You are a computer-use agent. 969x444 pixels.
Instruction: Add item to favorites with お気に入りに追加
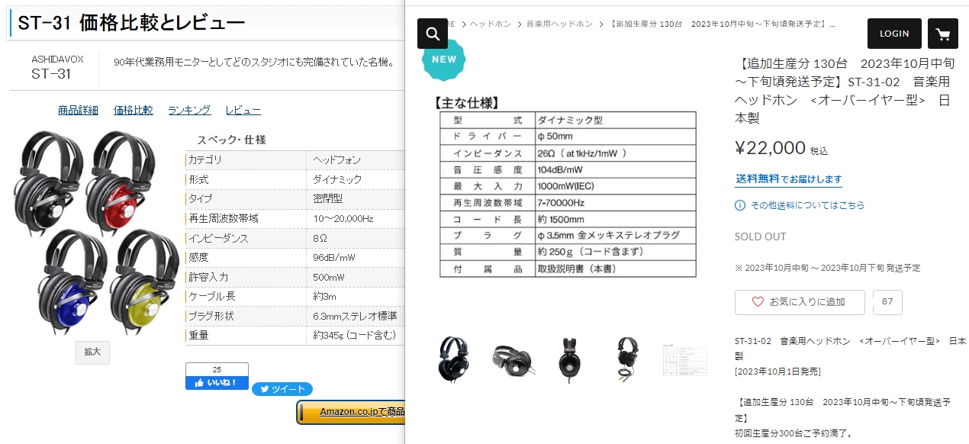(x=800, y=302)
